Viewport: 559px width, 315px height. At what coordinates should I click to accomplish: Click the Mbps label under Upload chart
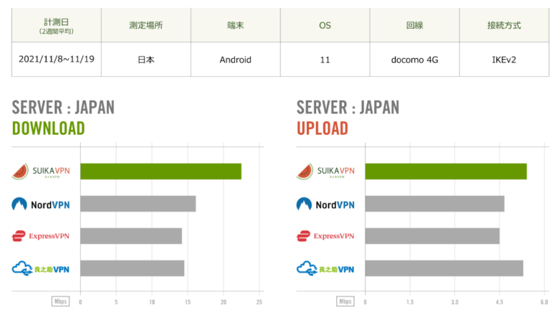click(x=345, y=301)
